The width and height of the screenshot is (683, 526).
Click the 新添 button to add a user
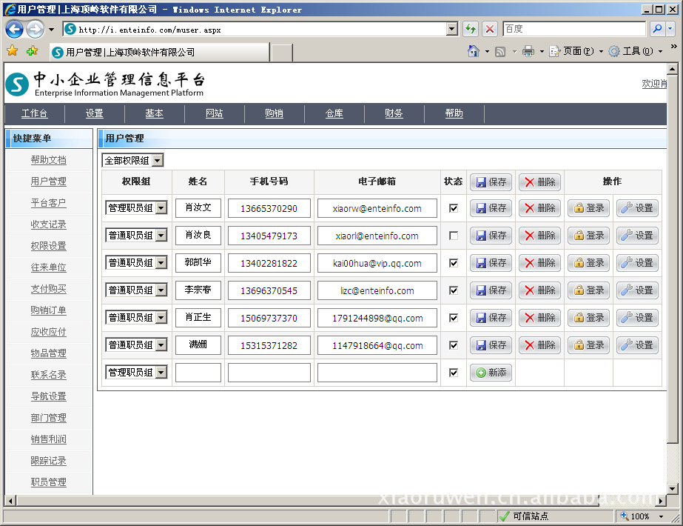(x=491, y=373)
